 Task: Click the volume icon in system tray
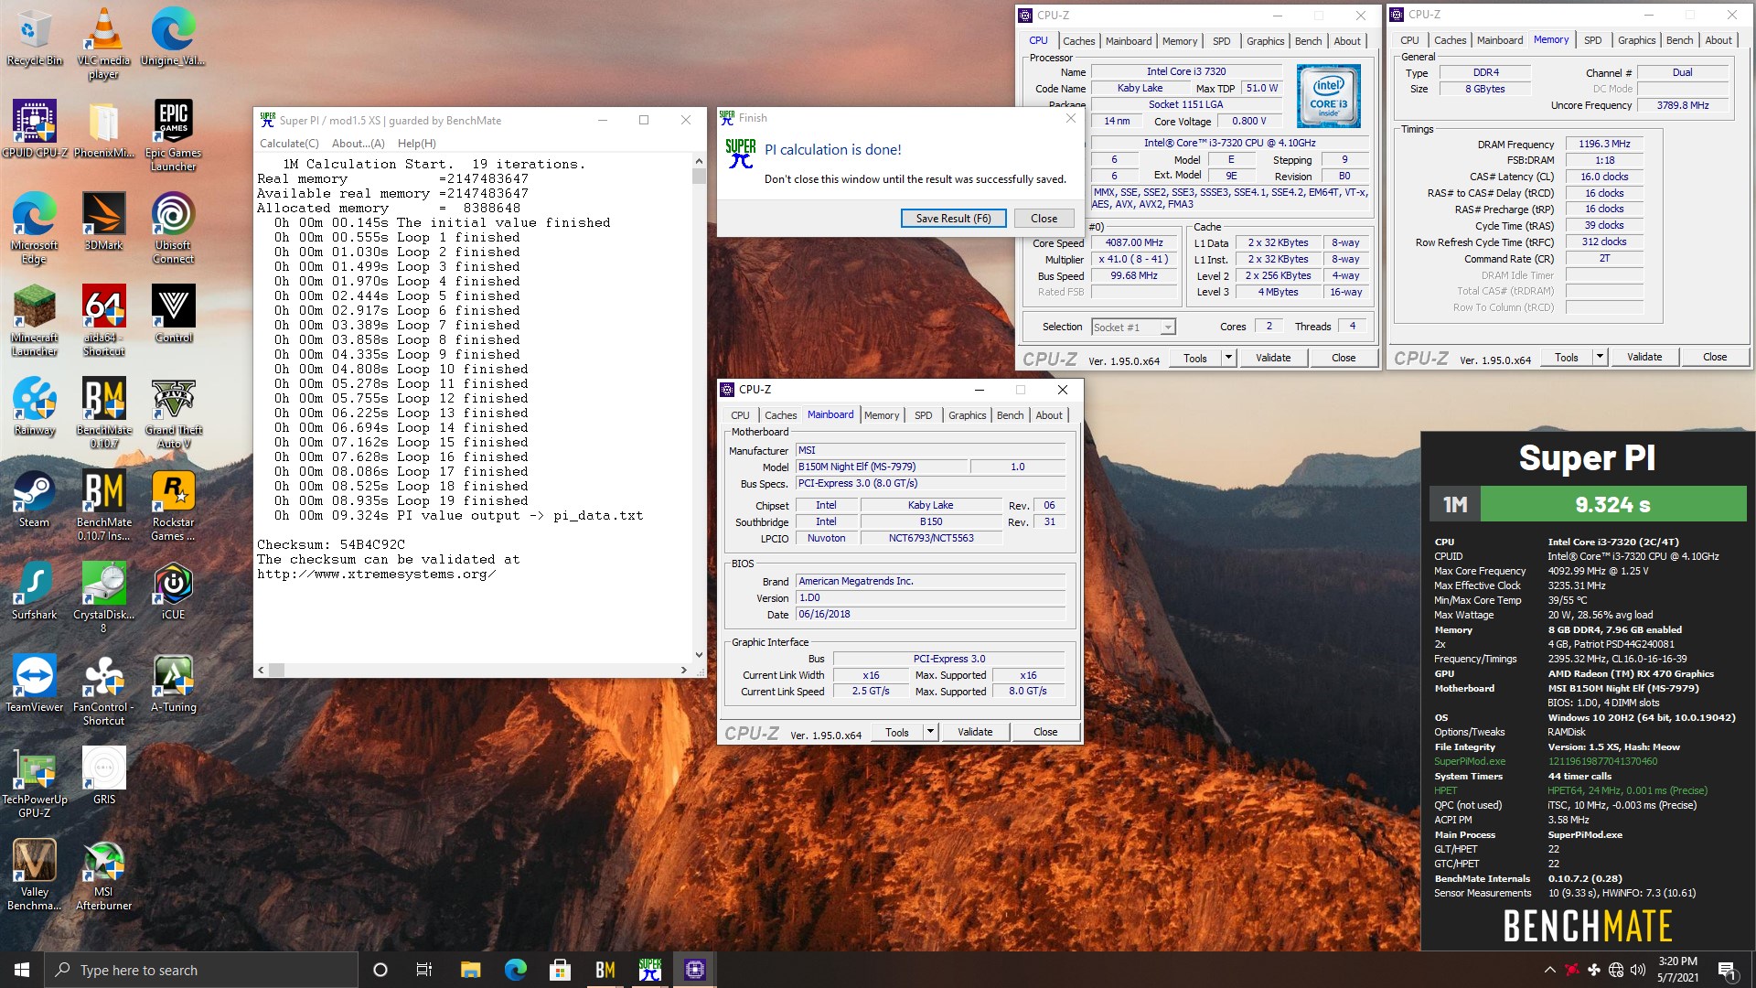pos(1637,970)
